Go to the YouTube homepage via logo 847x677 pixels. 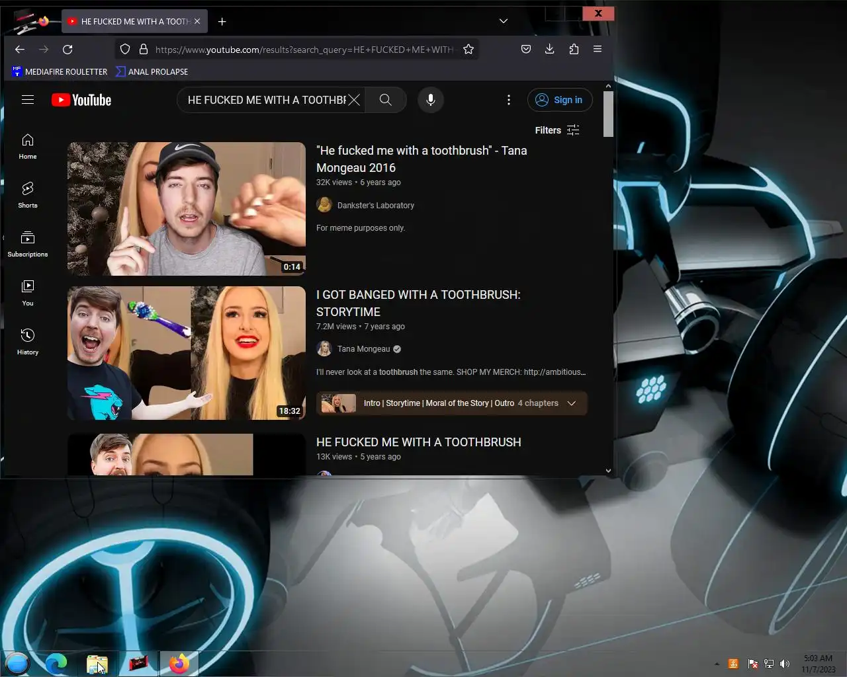point(81,100)
